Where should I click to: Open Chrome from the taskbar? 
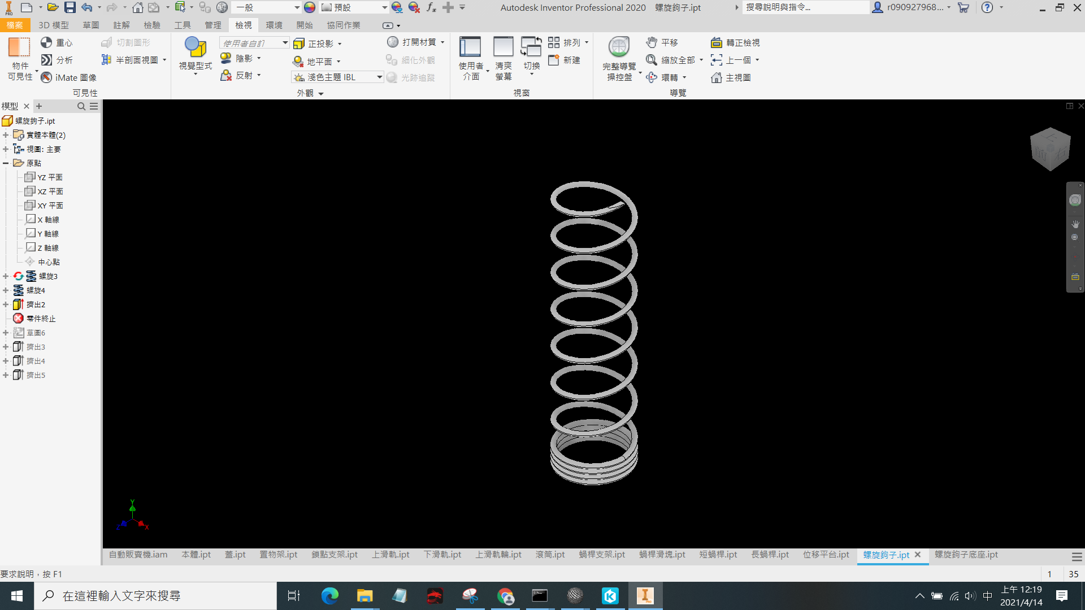505,596
